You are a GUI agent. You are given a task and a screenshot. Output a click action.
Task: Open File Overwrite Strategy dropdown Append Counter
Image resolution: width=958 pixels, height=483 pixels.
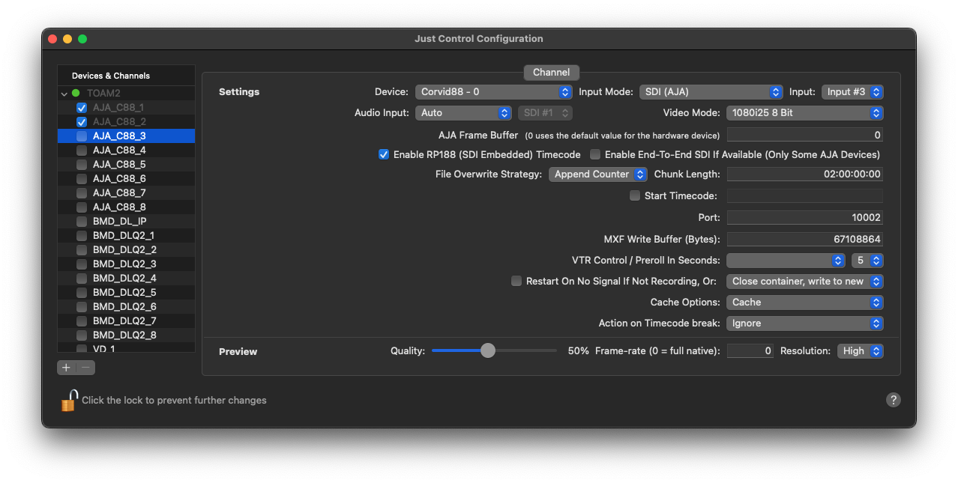[597, 174]
